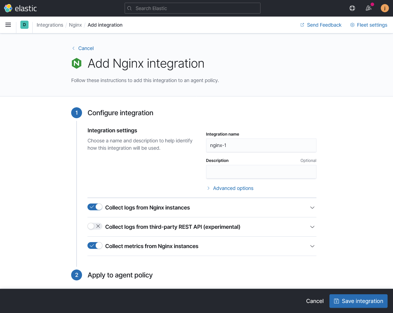Go to Integrations breadcrumb
Viewport: 393px width, 313px height.
click(50, 25)
